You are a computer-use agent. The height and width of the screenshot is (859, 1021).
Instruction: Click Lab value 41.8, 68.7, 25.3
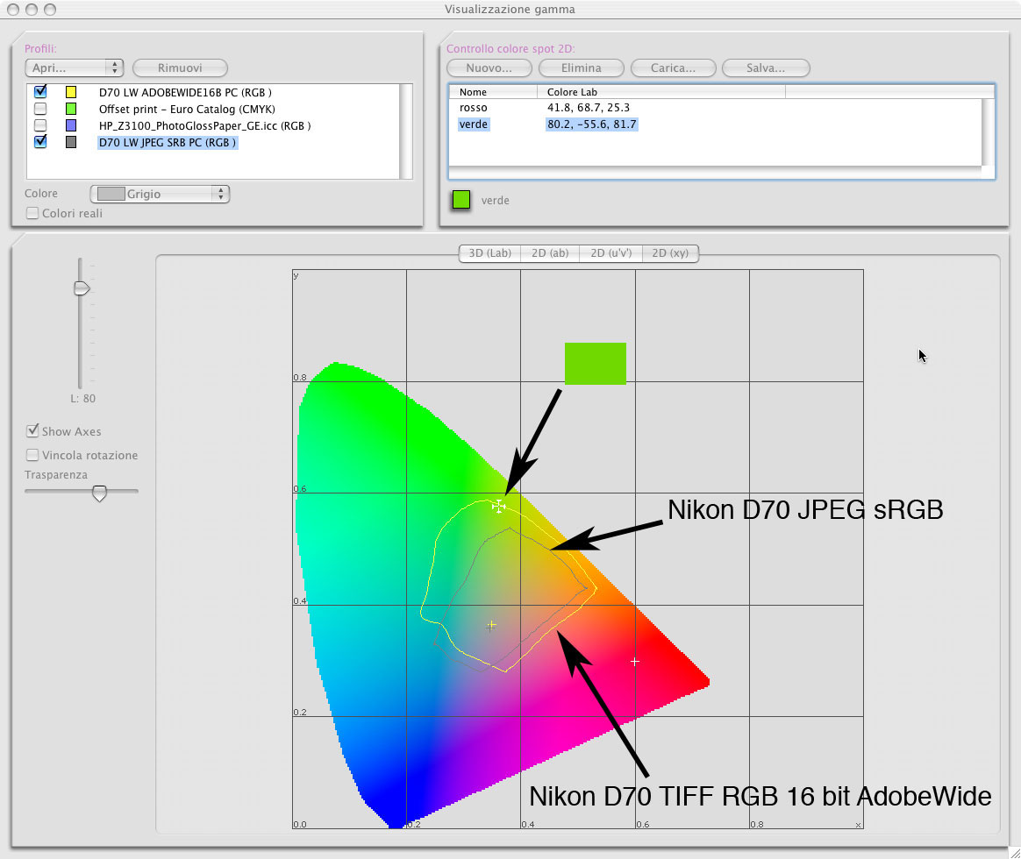point(589,107)
